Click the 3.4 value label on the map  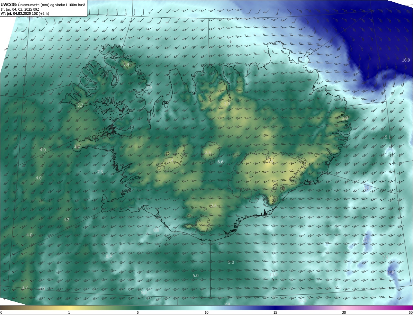[x=126, y=64]
